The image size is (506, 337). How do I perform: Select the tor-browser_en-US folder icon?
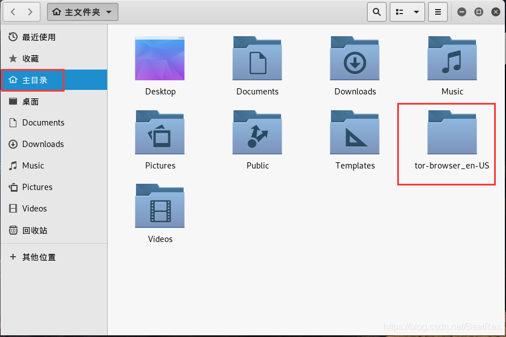(452, 132)
